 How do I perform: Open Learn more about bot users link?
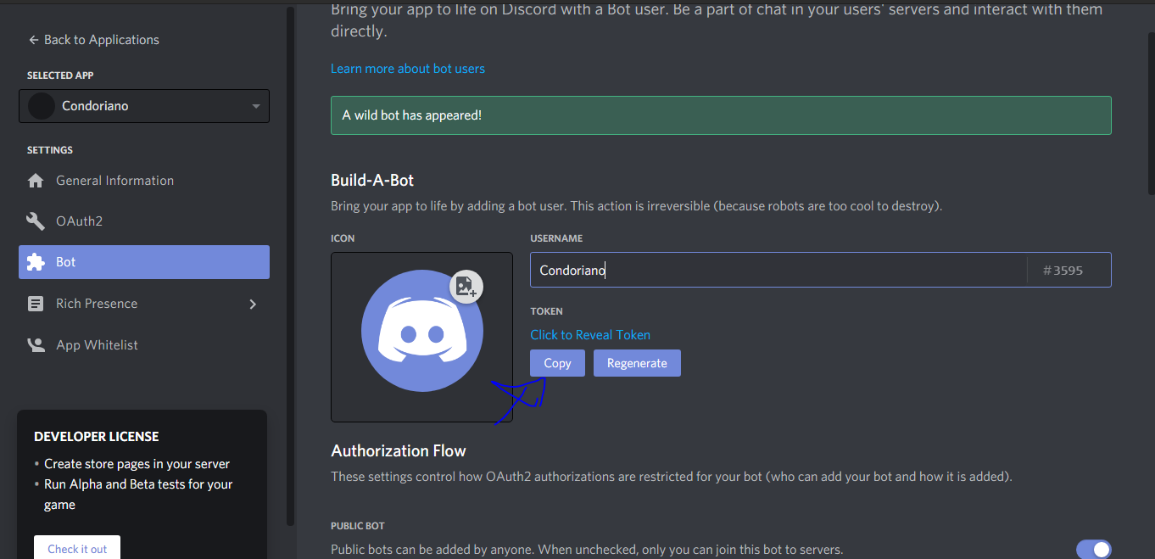pos(408,69)
